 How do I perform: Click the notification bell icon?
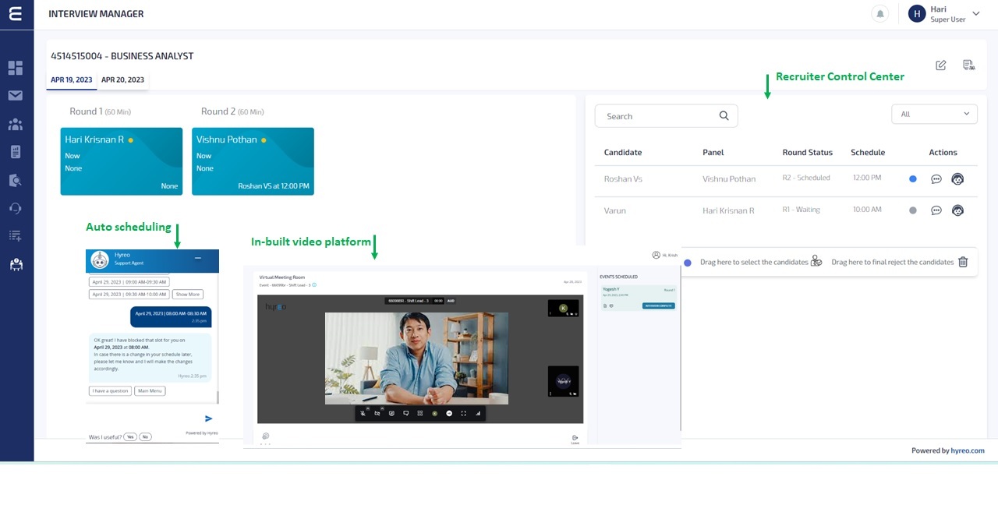pyautogui.click(x=880, y=14)
